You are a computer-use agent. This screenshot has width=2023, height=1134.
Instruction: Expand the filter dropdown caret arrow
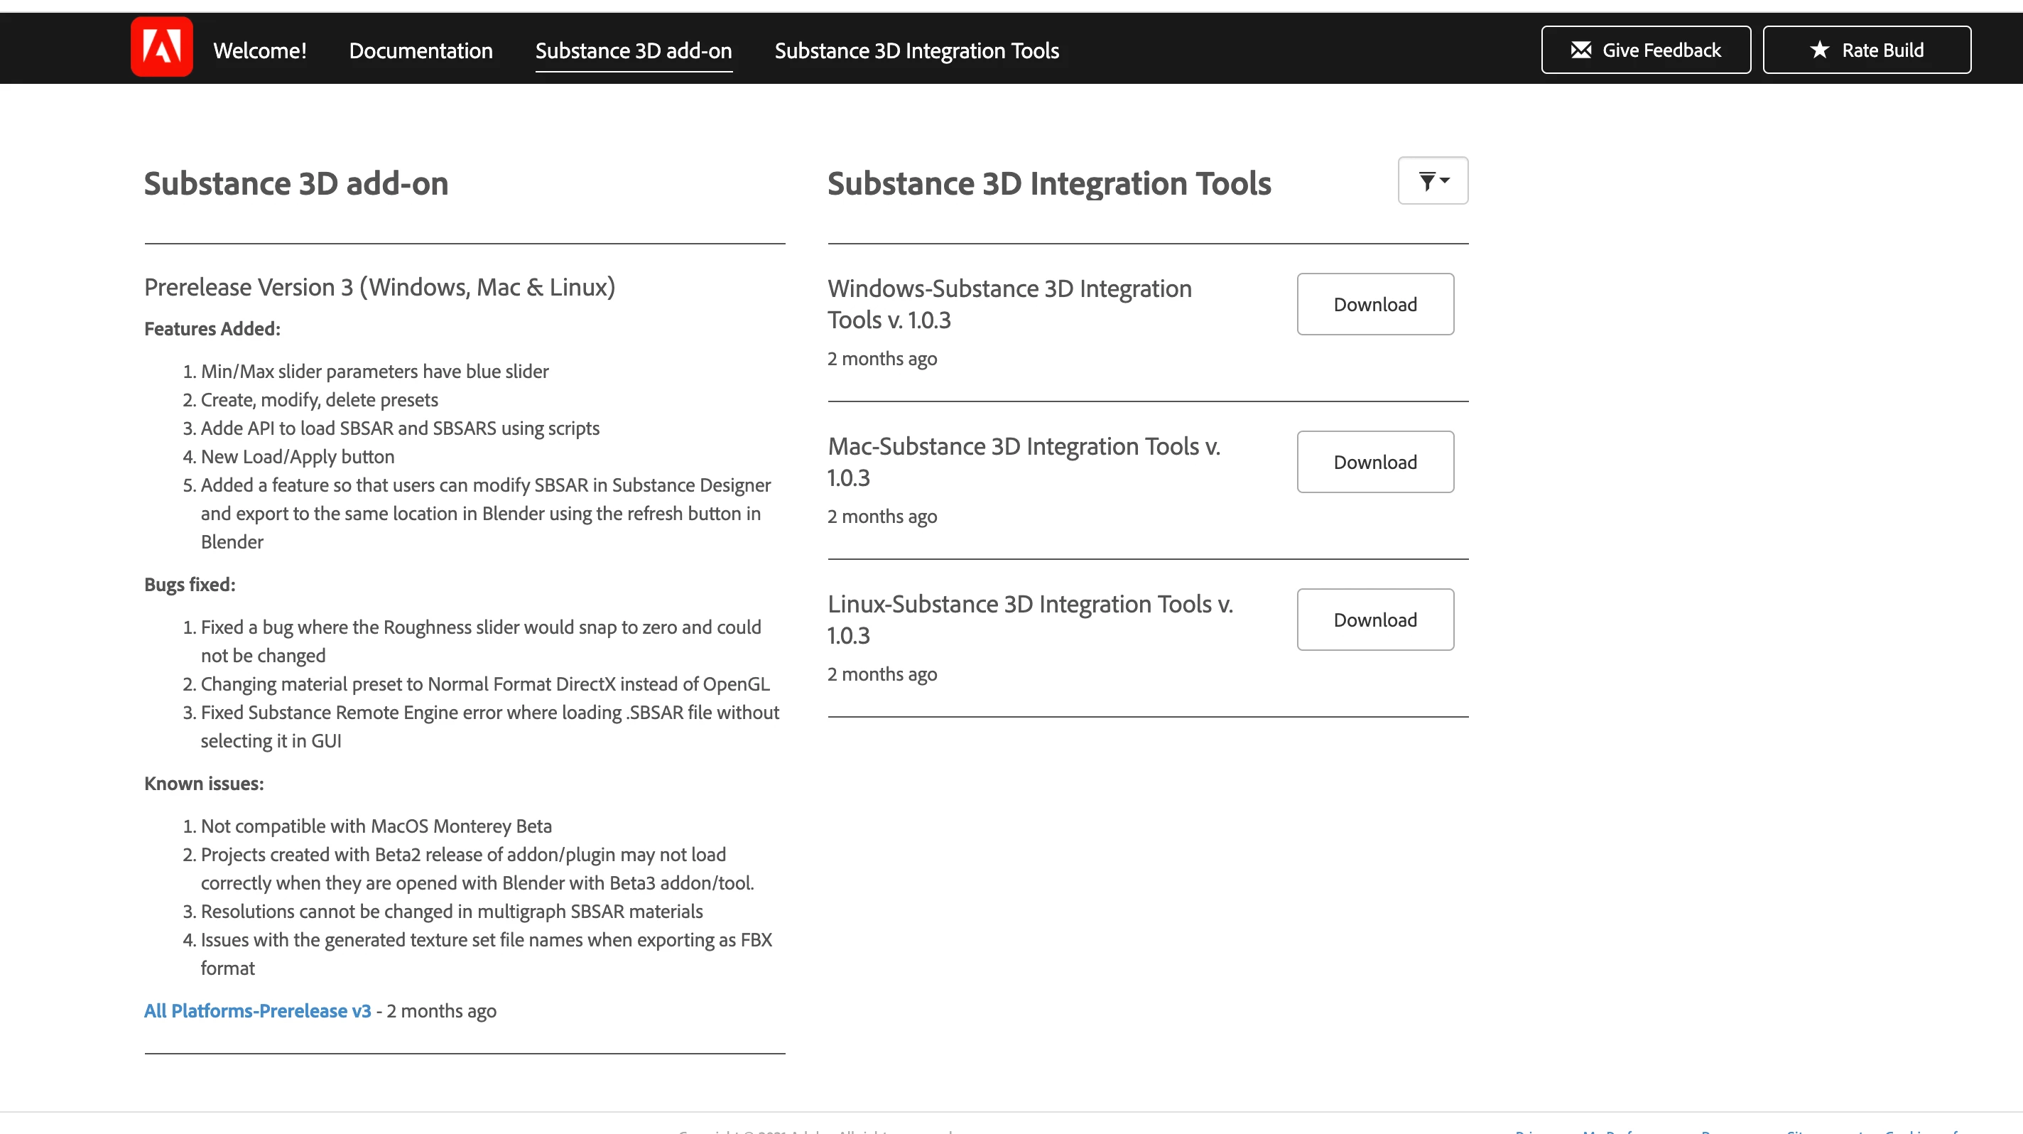[x=1445, y=181]
